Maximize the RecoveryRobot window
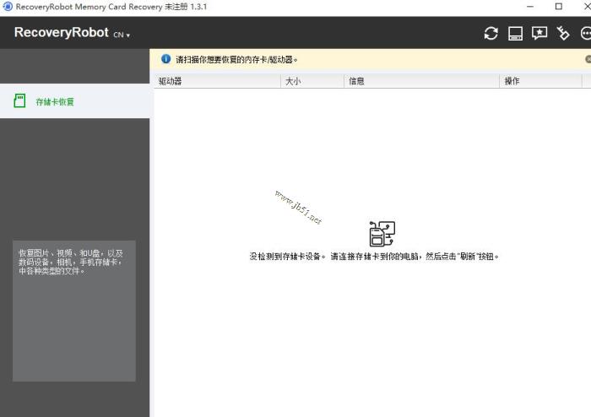This screenshot has width=591, height=417. pyautogui.click(x=559, y=7)
